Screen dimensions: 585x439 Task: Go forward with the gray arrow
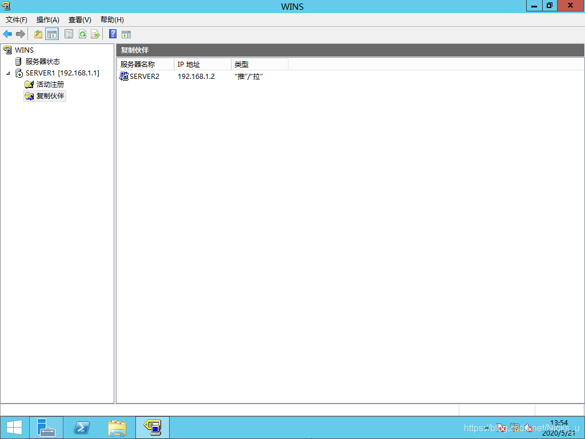pos(21,34)
